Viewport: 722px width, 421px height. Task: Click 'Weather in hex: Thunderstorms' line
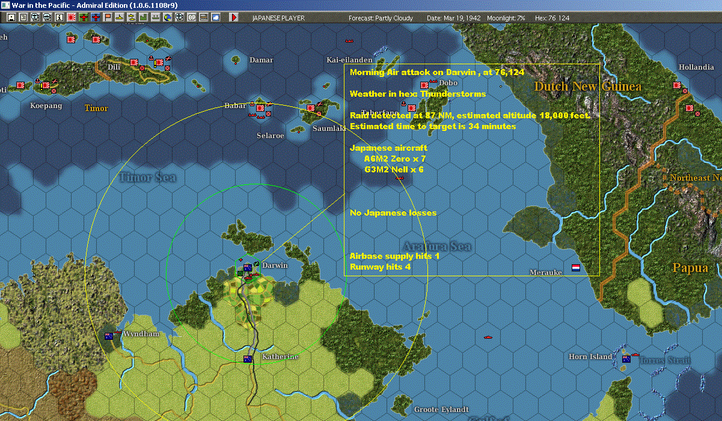(x=418, y=94)
